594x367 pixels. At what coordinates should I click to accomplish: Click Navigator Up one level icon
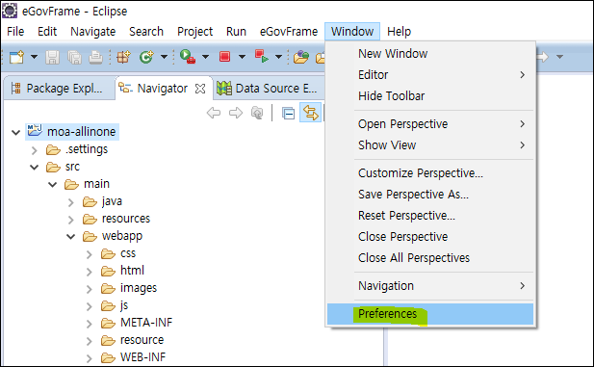pos(257,113)
